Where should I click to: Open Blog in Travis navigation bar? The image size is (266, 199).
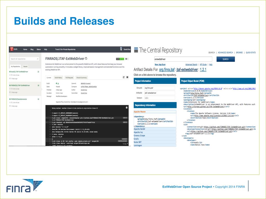[32, 49]
